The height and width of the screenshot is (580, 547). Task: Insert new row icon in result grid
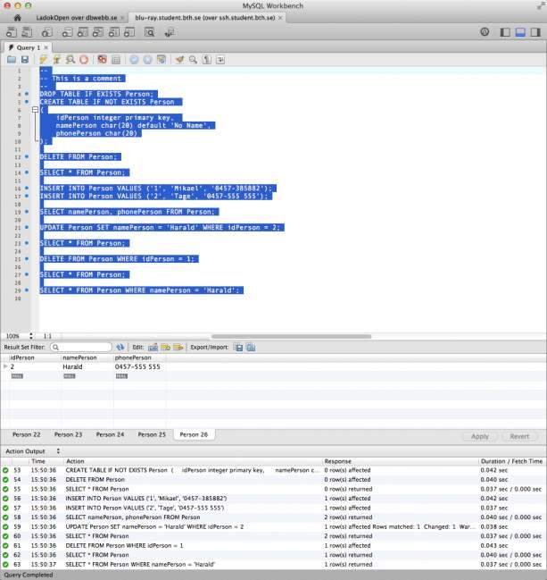pyautogui.click(x=165, y=348)
